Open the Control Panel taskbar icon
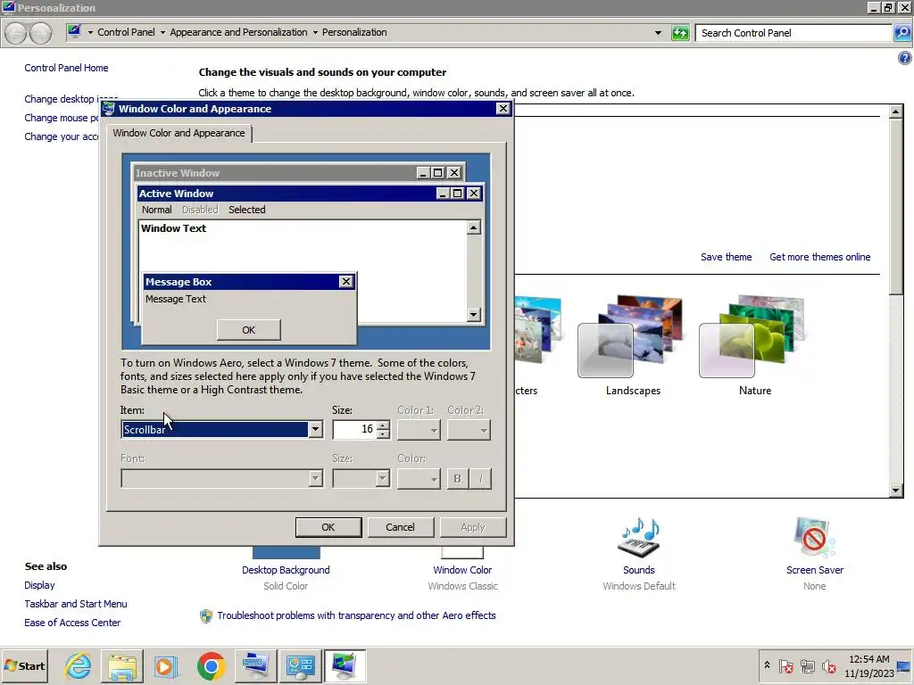Screen dimensions: 914x685 click(x=300, y=665)
